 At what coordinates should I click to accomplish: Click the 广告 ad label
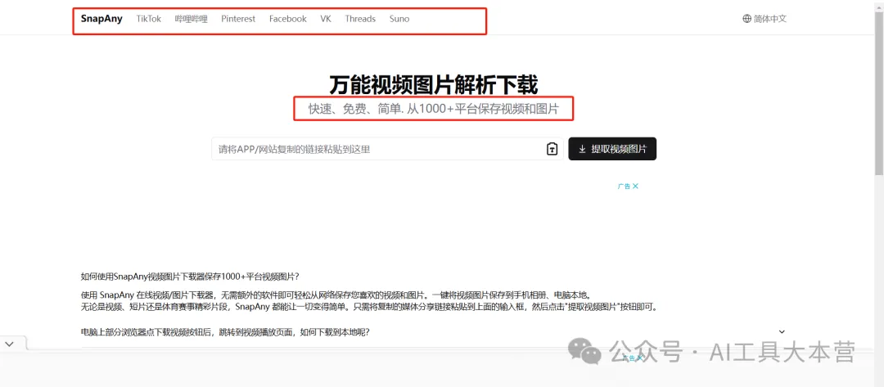coord(624,186)
